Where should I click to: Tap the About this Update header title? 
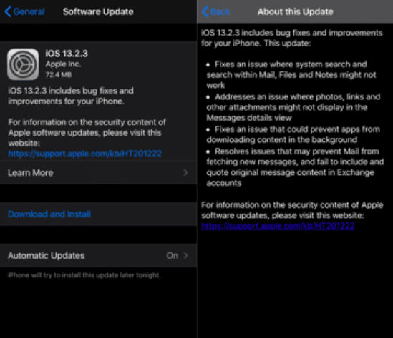tap(296, 11)
